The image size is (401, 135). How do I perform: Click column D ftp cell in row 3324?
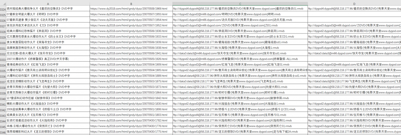(354, 9)
